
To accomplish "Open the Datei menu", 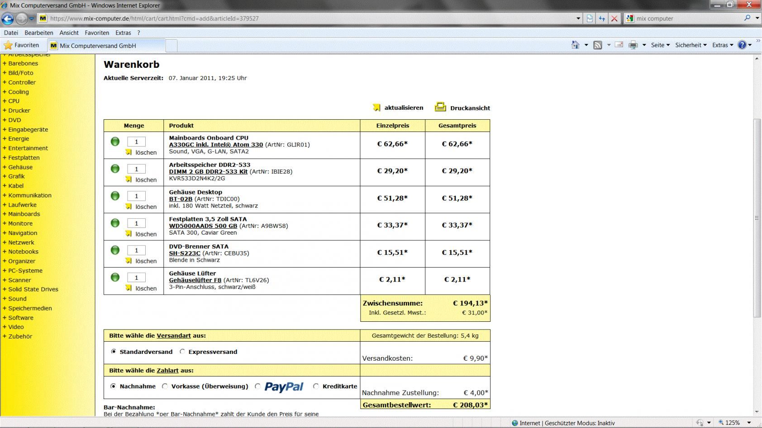I will coord(11,33).
